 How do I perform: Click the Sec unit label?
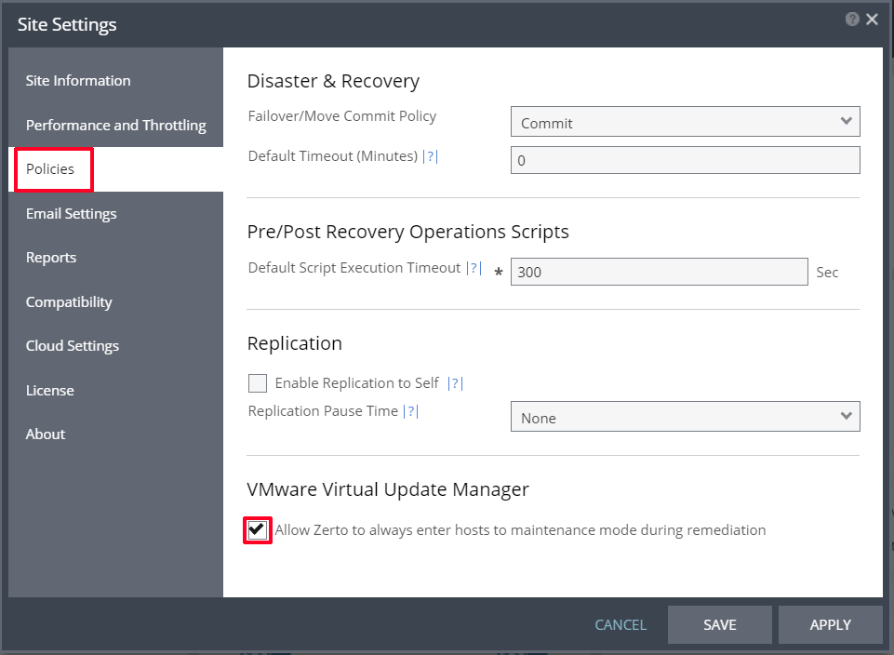pos(827,273)
